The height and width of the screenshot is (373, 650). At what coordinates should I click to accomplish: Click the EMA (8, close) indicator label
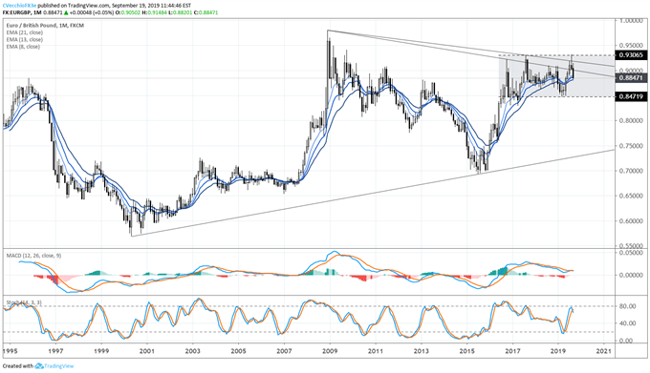[x=23, y=47]
